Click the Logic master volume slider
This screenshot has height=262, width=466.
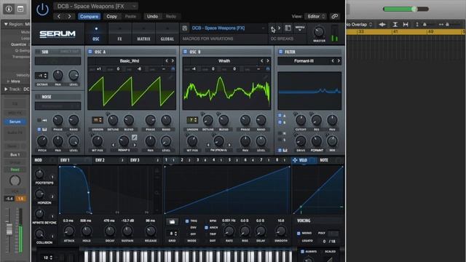tap(406, 9)
